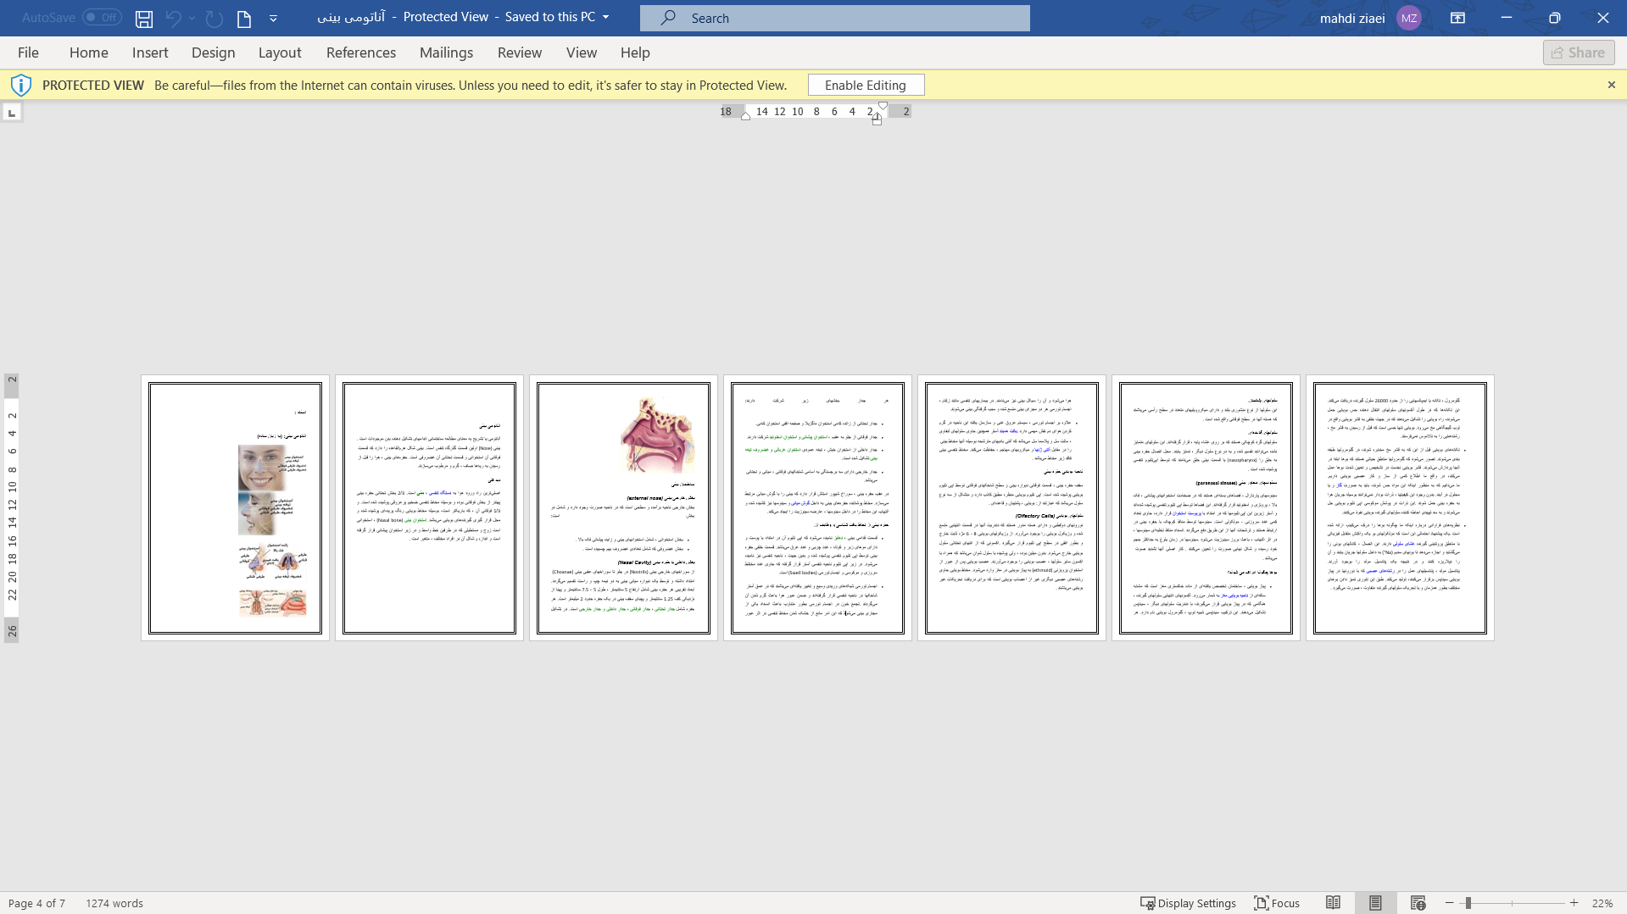Switch to Mailings tab
This screenshot has height=914, width=1627.
coord(447,53)
